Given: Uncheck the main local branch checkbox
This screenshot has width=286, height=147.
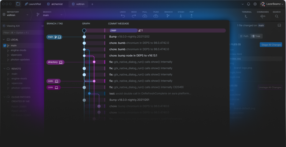Looking at the screenshot, I should (5, 46).
